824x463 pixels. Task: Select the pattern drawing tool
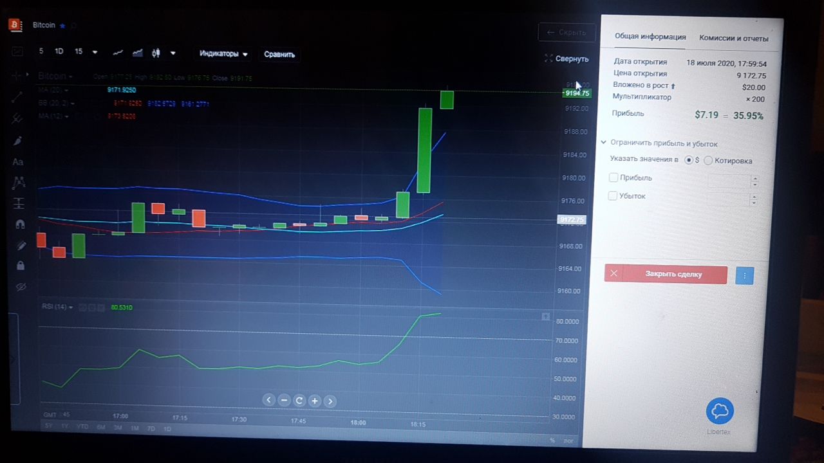[x=19, y=183]
